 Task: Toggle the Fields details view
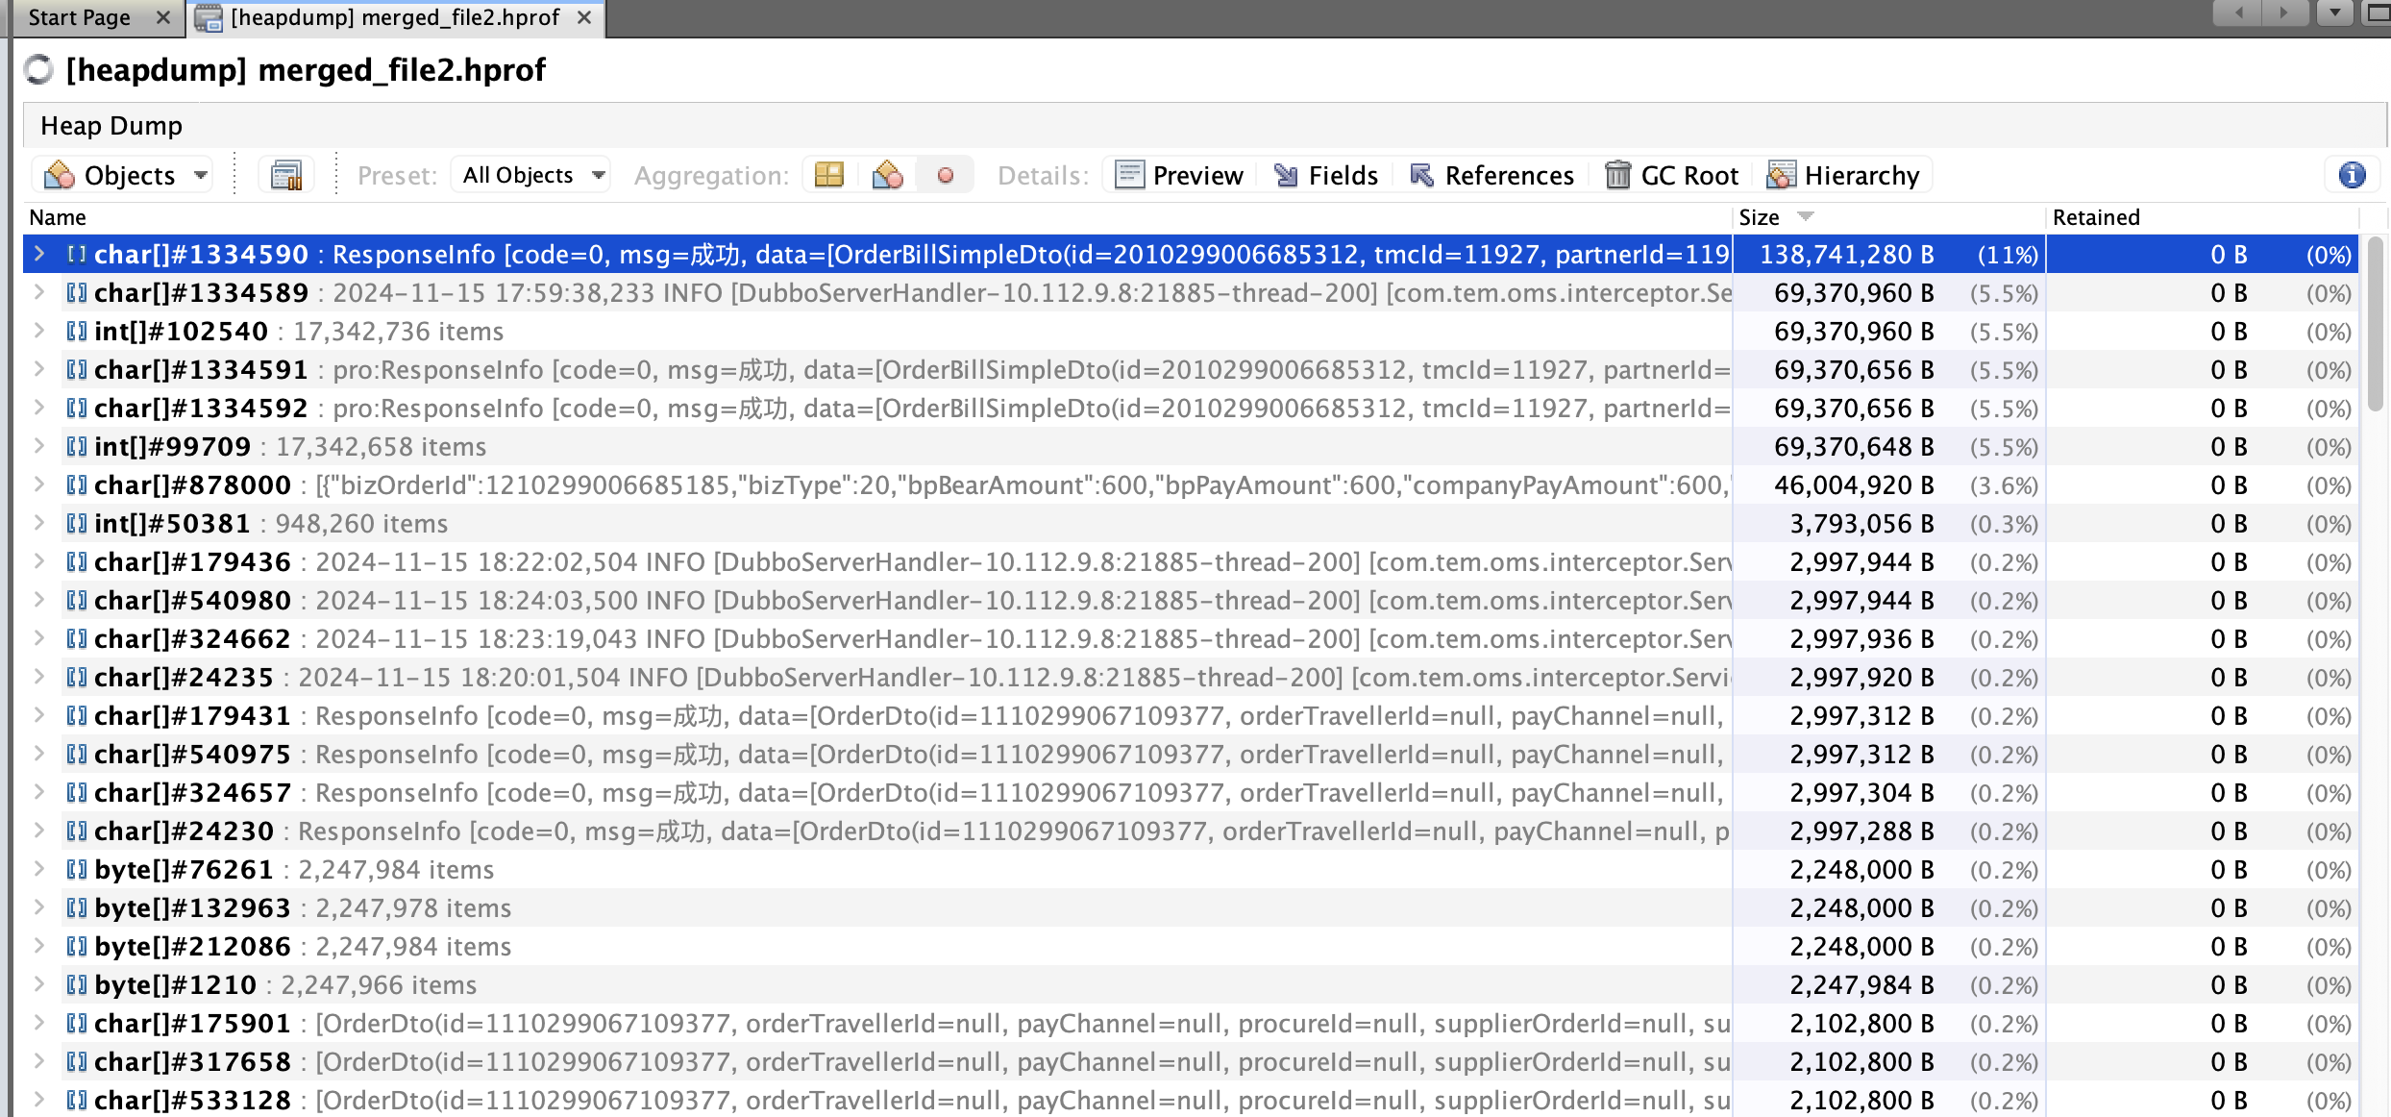1326,175
